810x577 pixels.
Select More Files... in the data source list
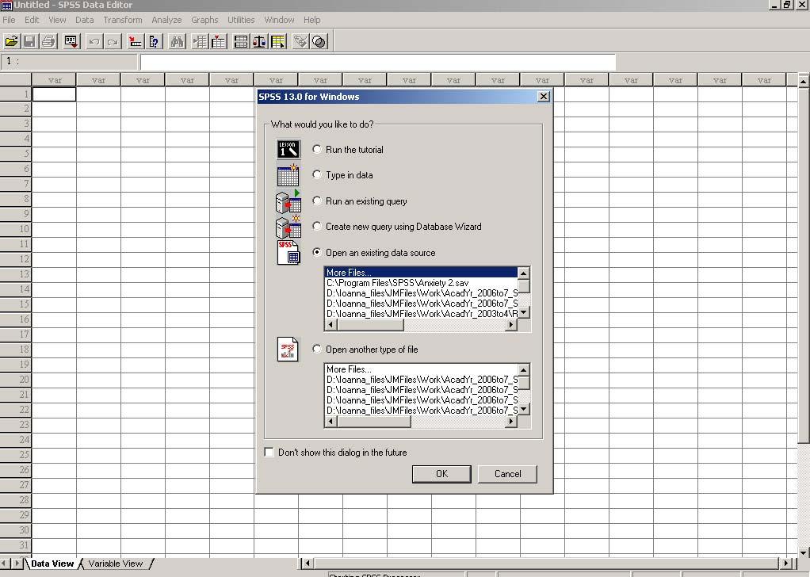[421, 272]
